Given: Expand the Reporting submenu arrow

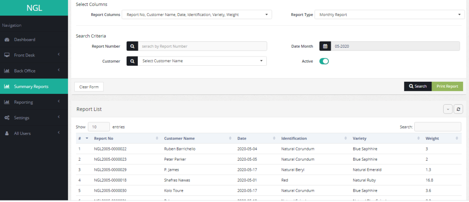Looking at the screenshot, I should 59,102.
